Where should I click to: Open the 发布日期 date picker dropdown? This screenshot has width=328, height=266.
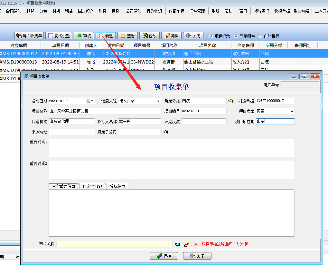pos(92,101)
